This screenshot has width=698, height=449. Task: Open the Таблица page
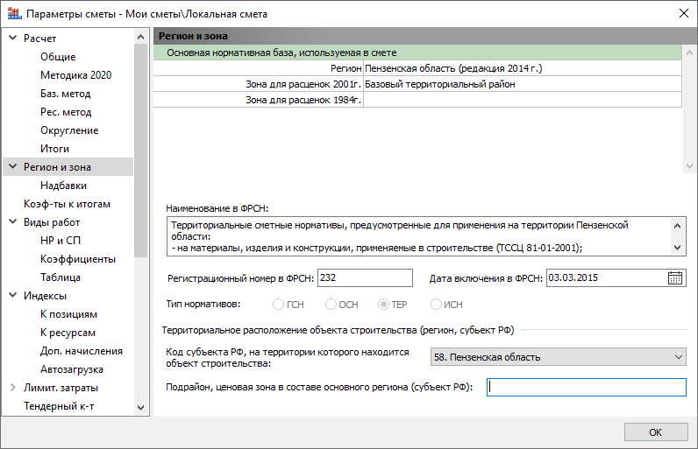(x=61, y=277)
